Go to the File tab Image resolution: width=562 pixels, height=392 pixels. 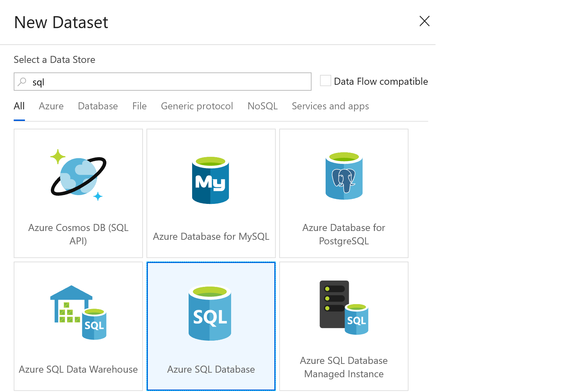pos(139,106)
